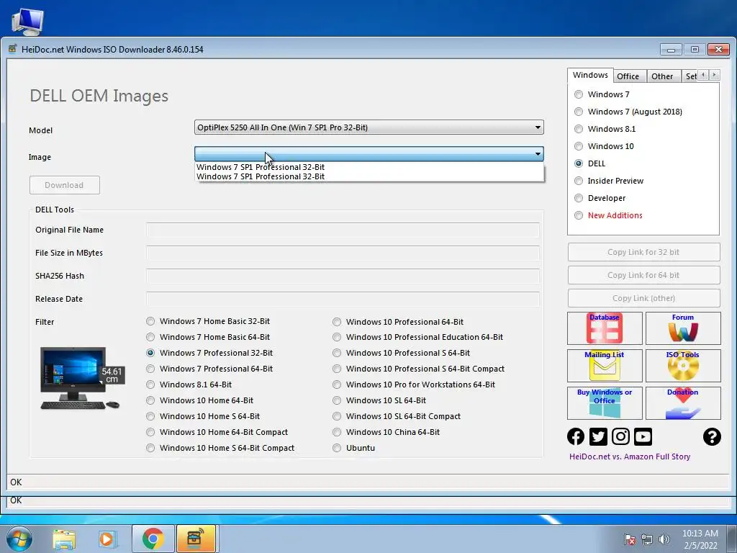Select the Windows 7 radio option
737x553 pixels.
[602, 94]
